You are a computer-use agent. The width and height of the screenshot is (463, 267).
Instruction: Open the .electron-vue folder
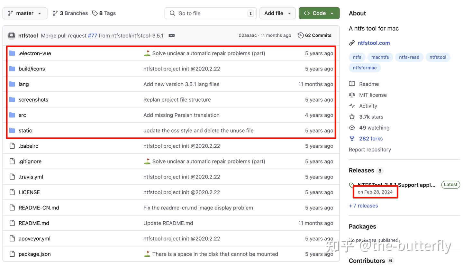35,53
